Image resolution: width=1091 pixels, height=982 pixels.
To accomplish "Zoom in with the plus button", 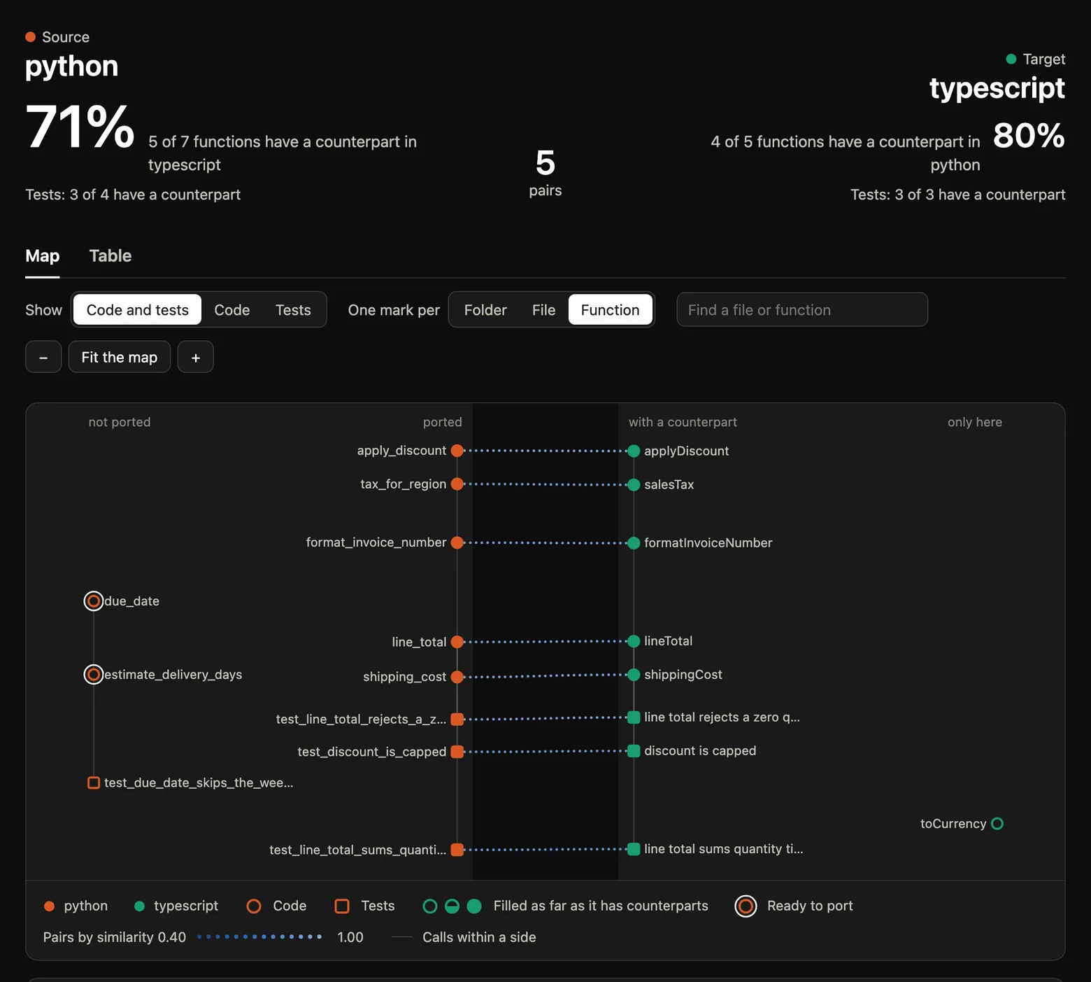I will [x=196, y=357].
